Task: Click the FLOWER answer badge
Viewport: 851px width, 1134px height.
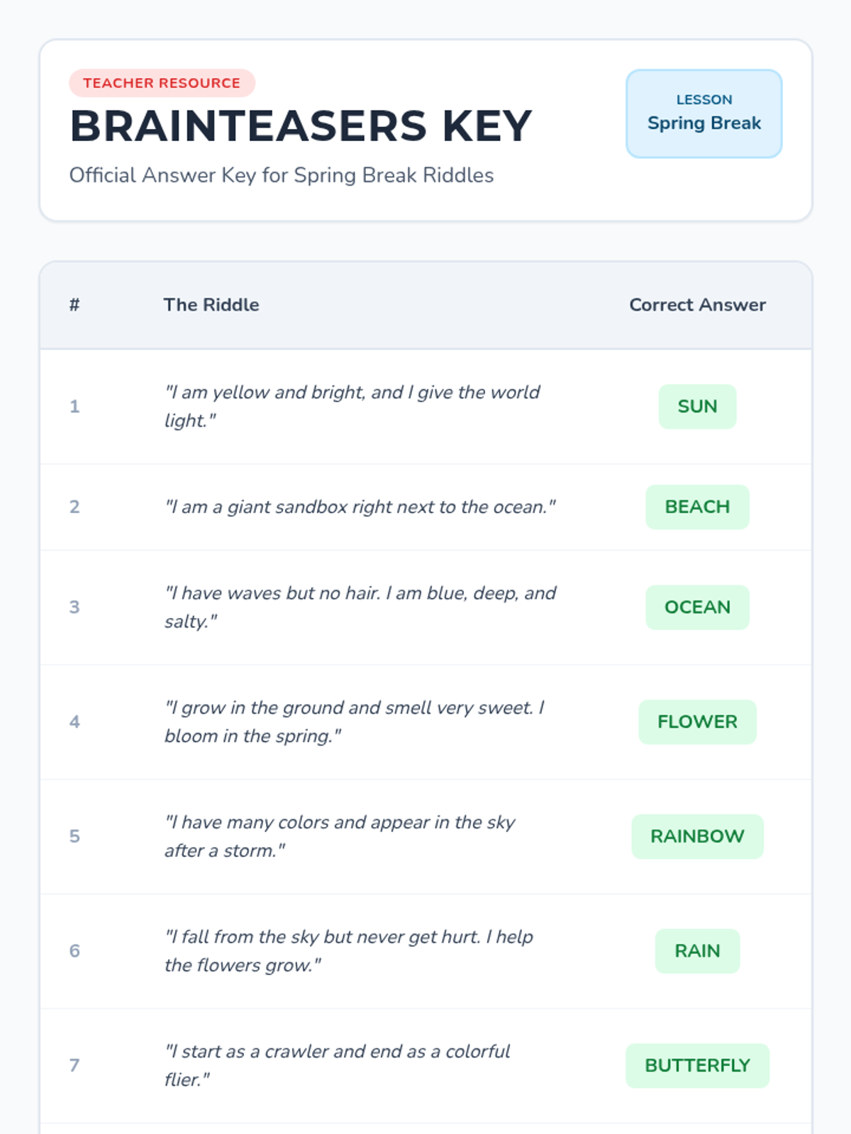Action: [x=697, y=722]
